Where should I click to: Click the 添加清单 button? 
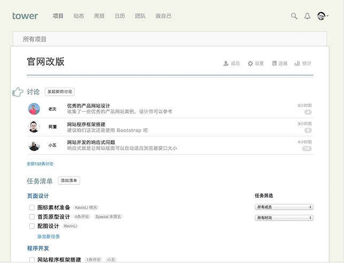[x=69, y=181]
